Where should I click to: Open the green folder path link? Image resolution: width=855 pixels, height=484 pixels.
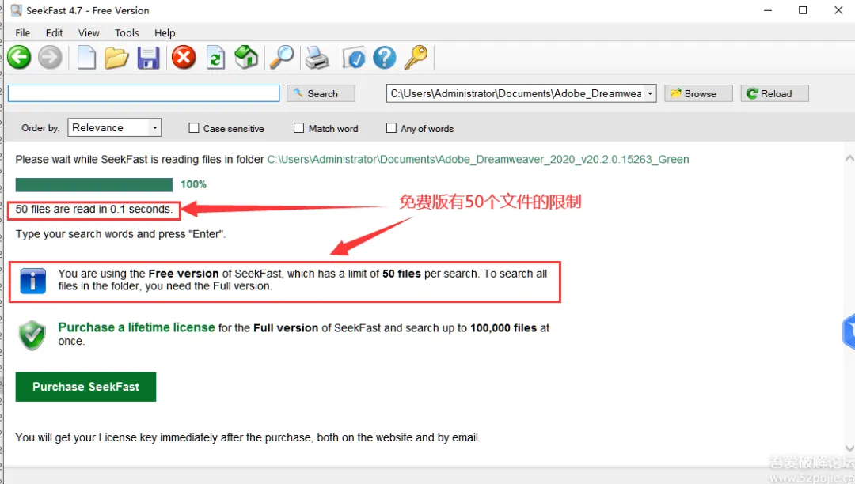point(477,160)
